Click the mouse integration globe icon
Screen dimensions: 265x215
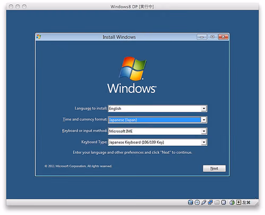tap(232, 202)
